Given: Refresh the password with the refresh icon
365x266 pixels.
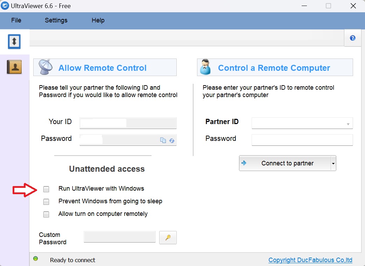Looking at the screenshot, I should [x=172, y=140].
